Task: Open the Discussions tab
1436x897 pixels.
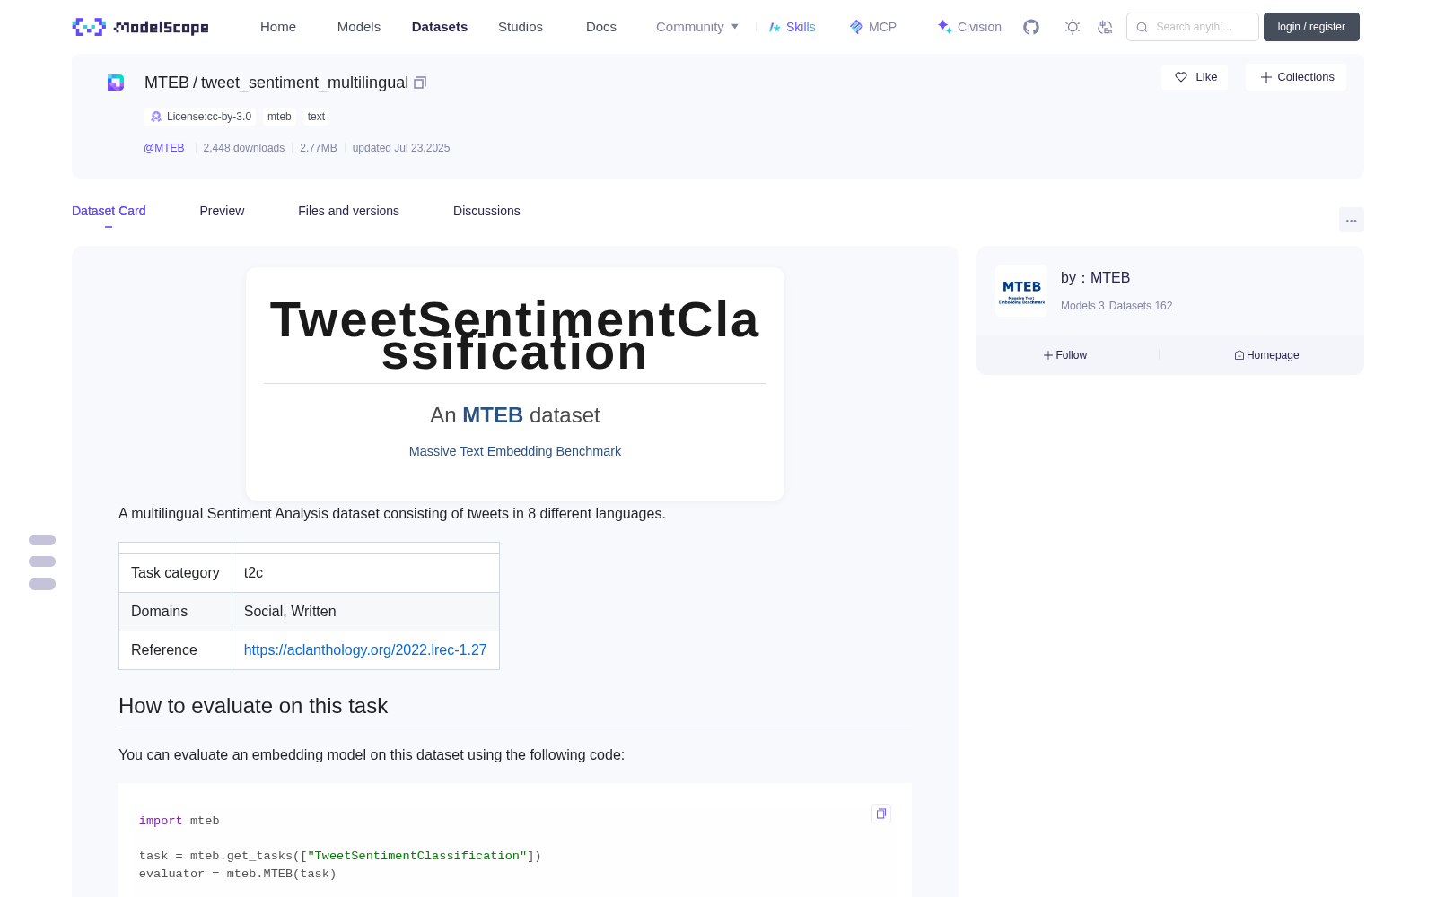Action: (486, 211)
